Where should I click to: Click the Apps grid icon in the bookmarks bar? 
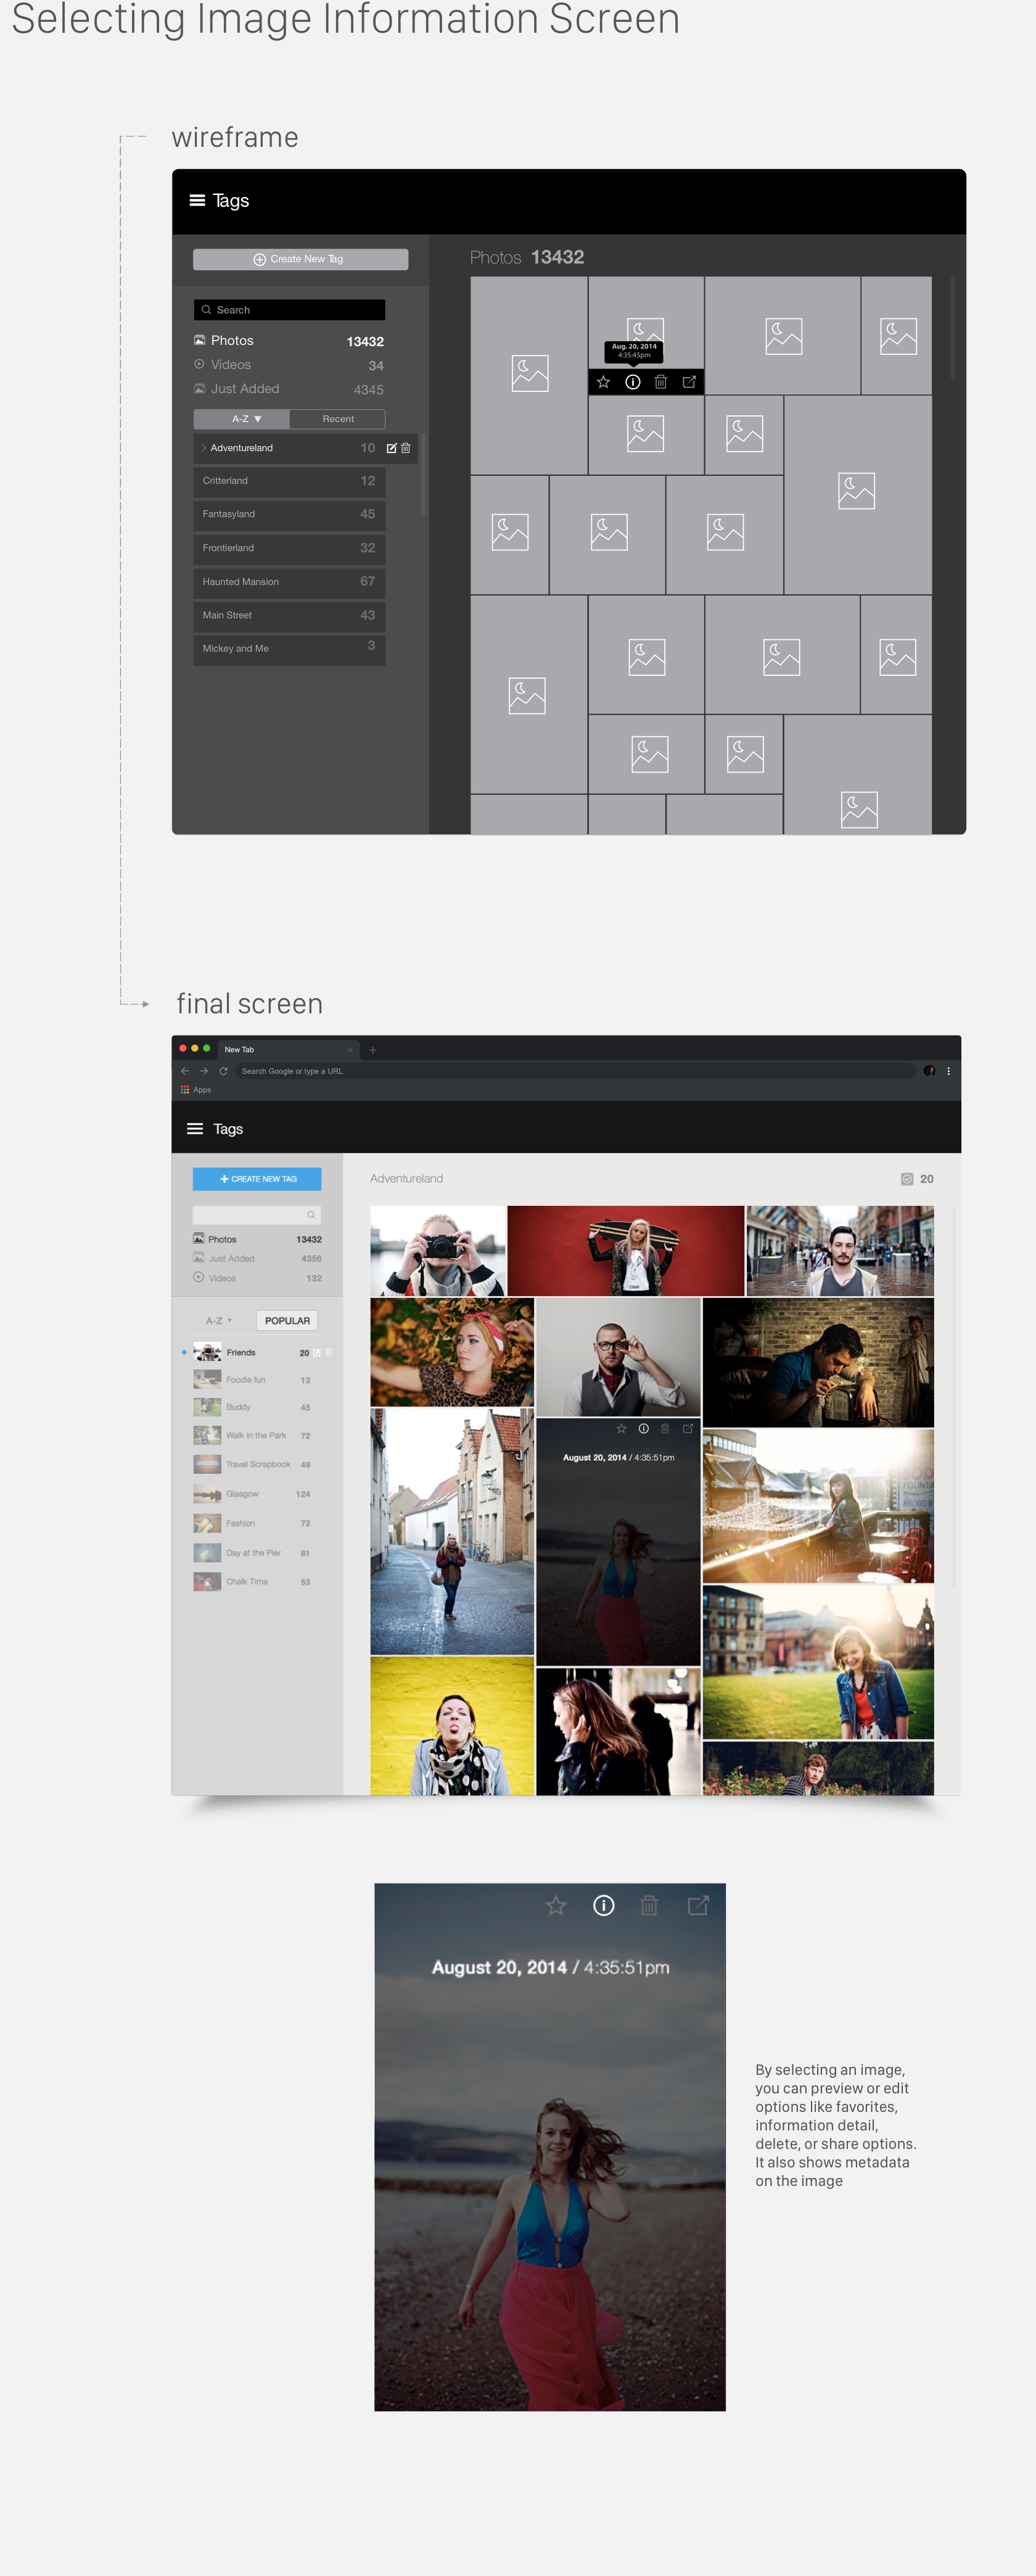(x=186, y=1090)
